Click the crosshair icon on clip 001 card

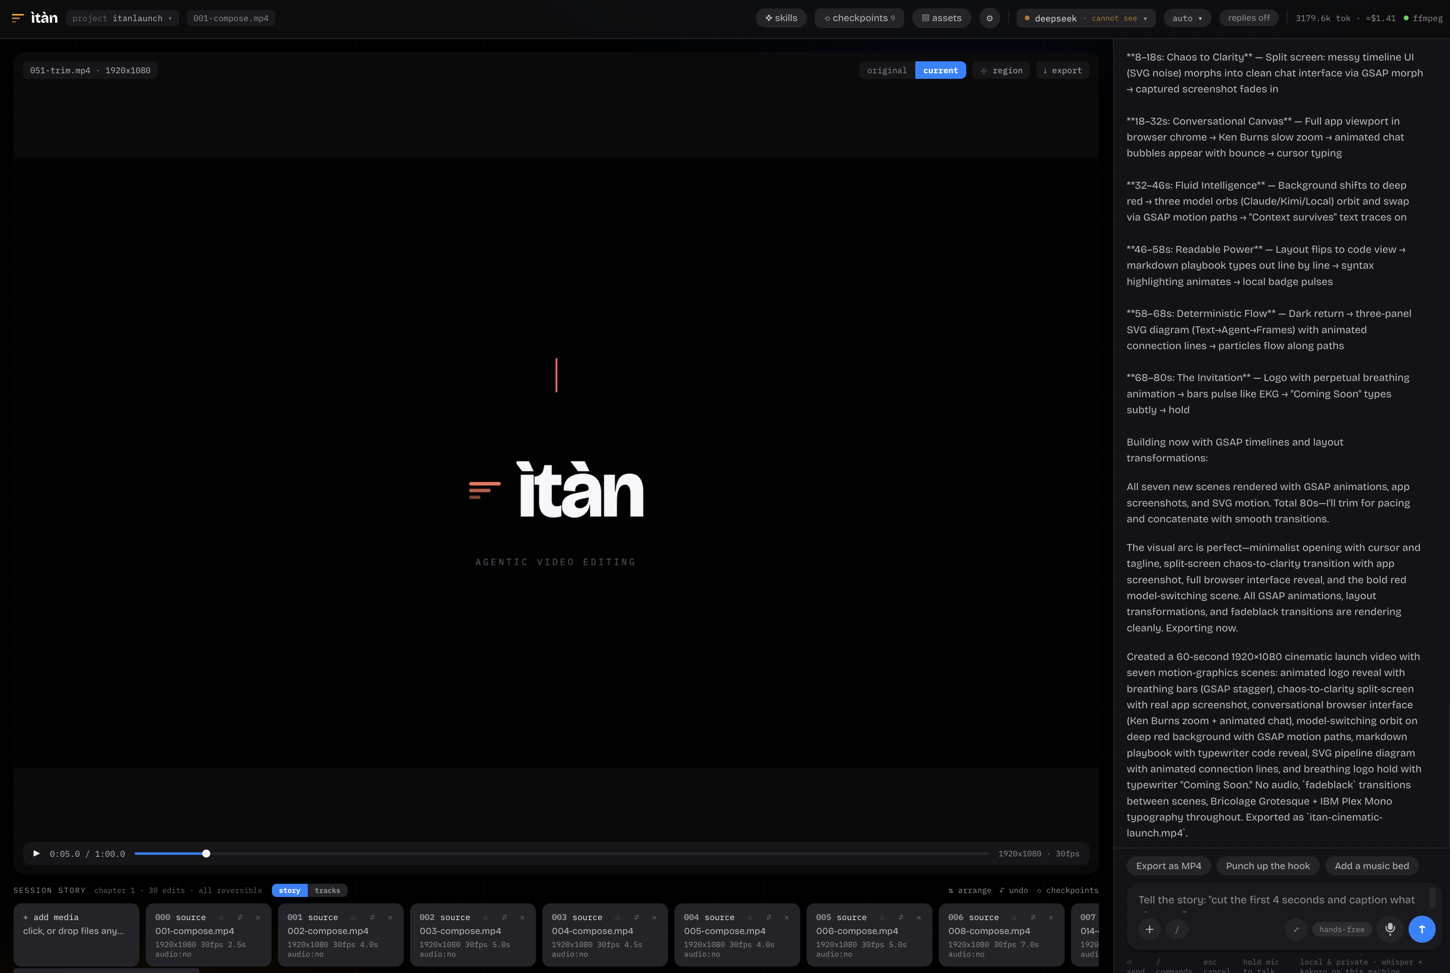354,918
